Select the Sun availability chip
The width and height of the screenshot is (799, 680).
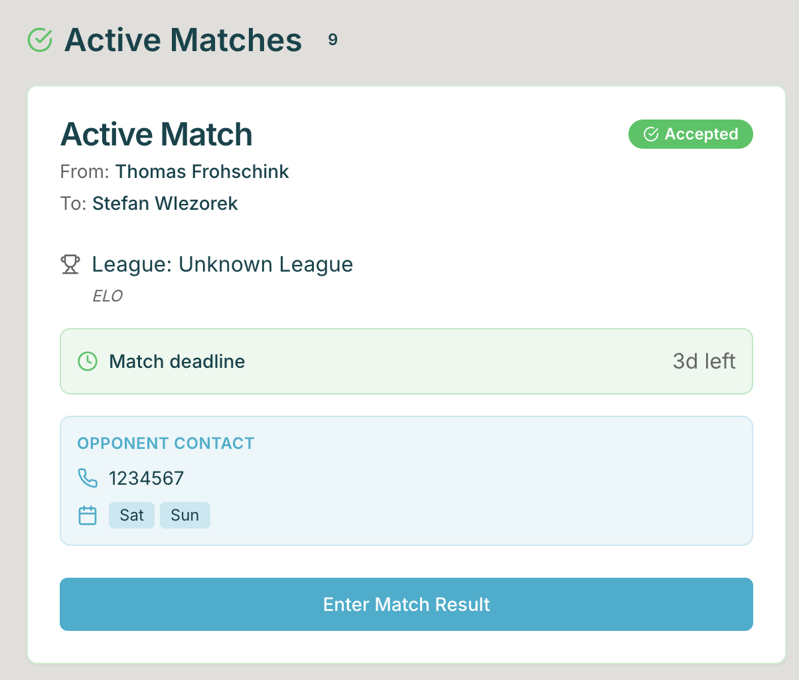(184, 515)
